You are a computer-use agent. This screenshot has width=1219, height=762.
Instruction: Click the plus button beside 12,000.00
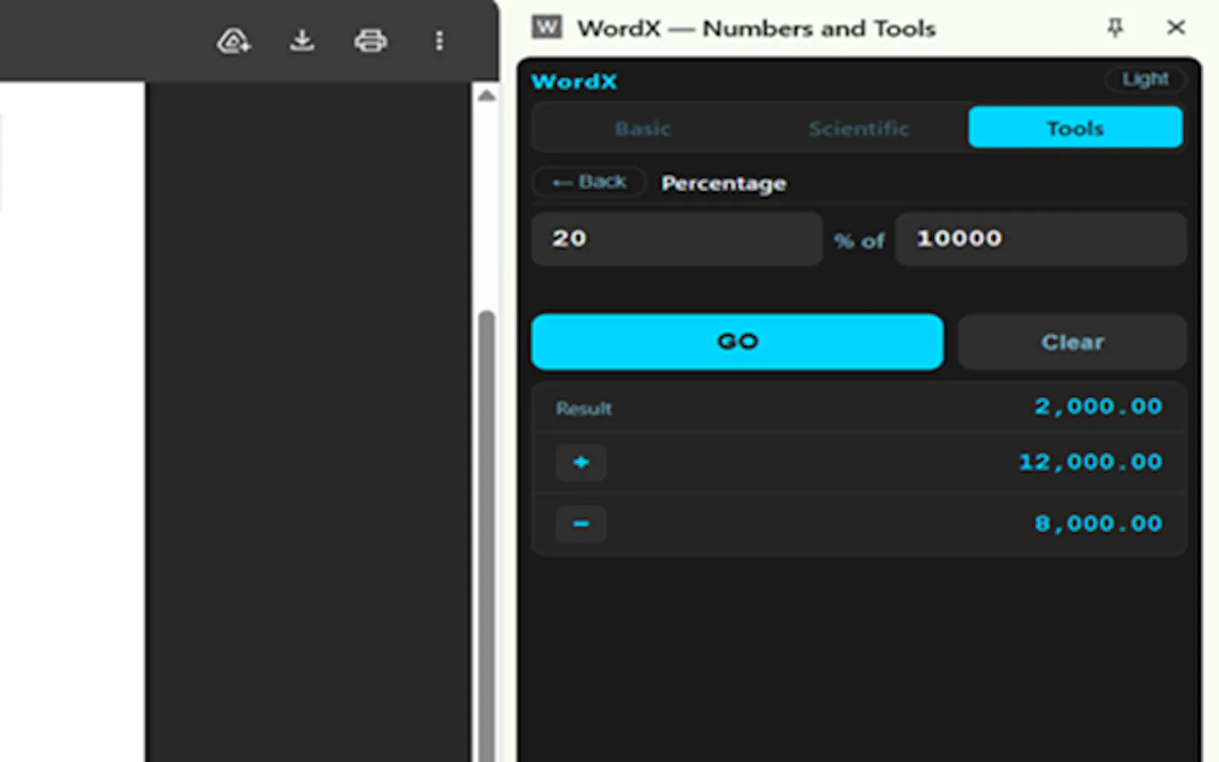tap(581, 462)
